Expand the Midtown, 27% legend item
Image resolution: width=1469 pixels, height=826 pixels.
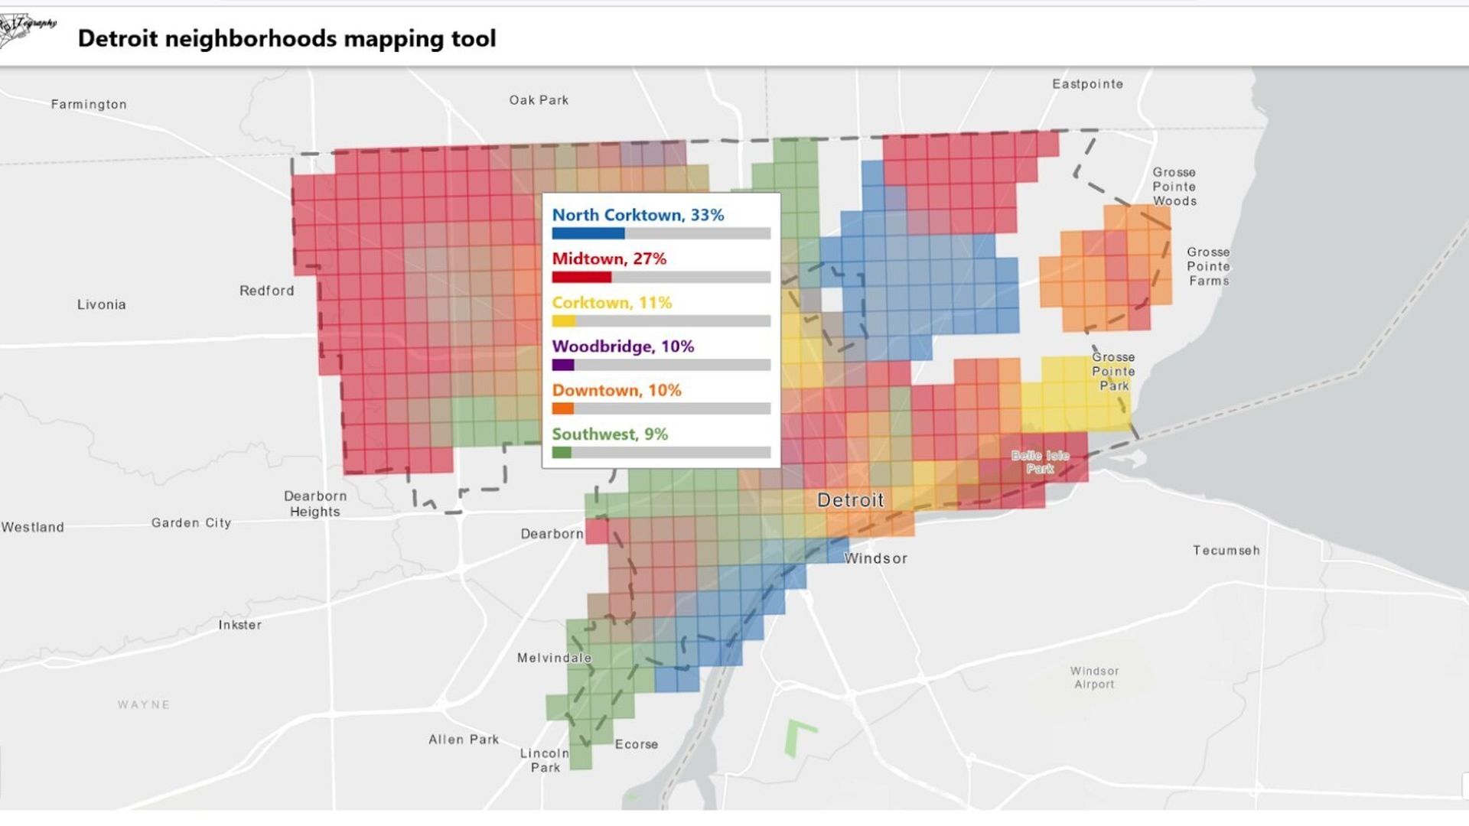click(610, 259)
